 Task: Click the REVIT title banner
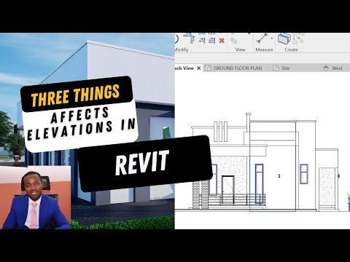click(144, 164)
